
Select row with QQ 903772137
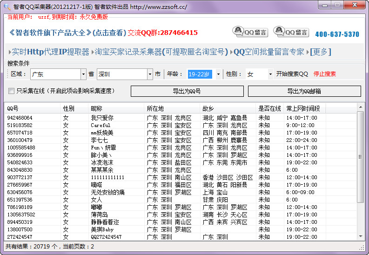tap(180, 177)
